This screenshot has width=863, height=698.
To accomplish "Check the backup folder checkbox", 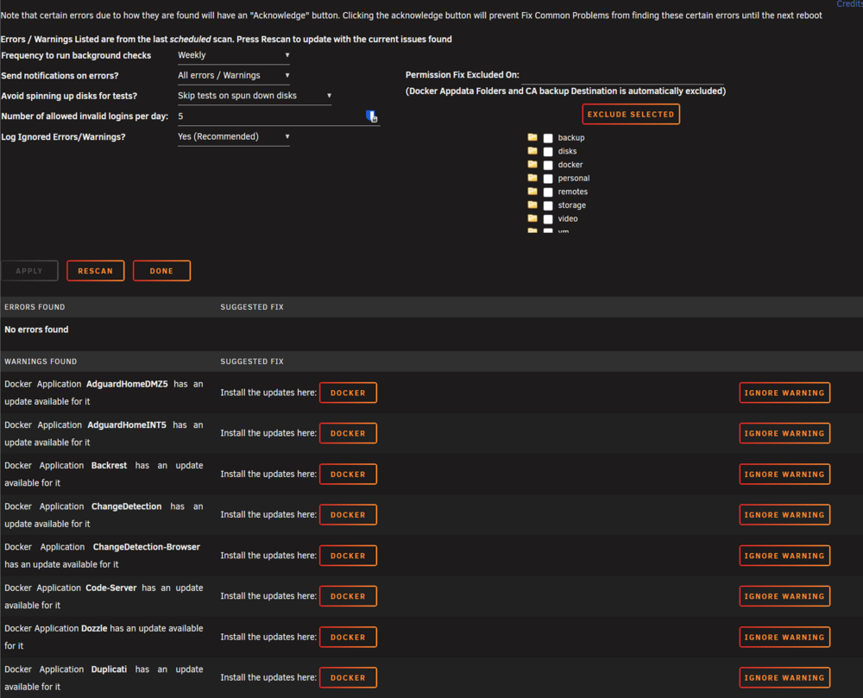I will pyautogui.click(x=548, y=138).
